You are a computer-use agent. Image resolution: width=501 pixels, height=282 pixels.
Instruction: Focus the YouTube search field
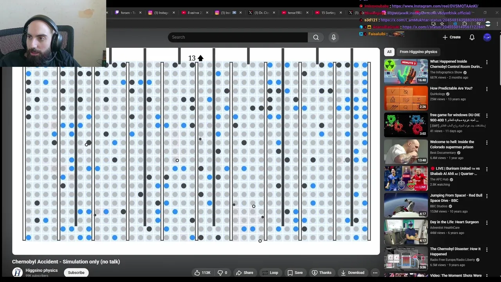(238, 37)
